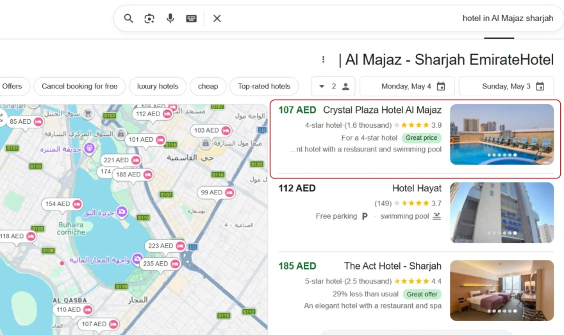
Task: Select the 112 AED map pin
Action: pyautogui.click(x=153, y=114)
